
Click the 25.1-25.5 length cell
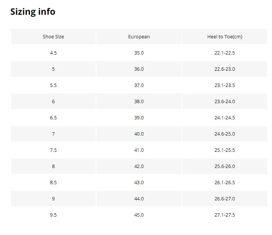[225, 150]
